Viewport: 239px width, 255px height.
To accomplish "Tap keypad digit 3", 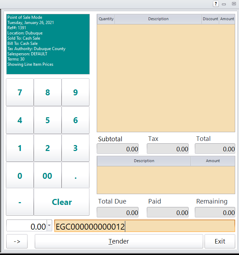I will pos(75,148).
